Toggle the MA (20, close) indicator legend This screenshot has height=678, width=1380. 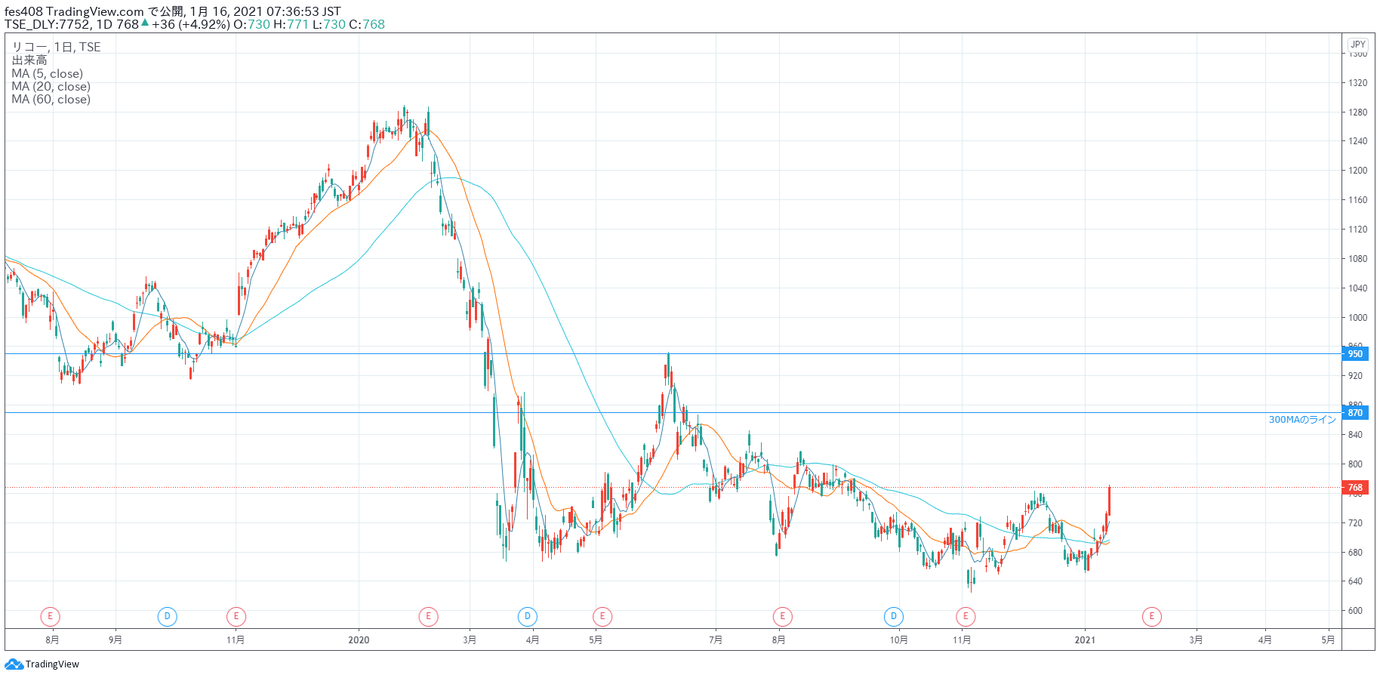pyautogui.click(x=51, y=87)
